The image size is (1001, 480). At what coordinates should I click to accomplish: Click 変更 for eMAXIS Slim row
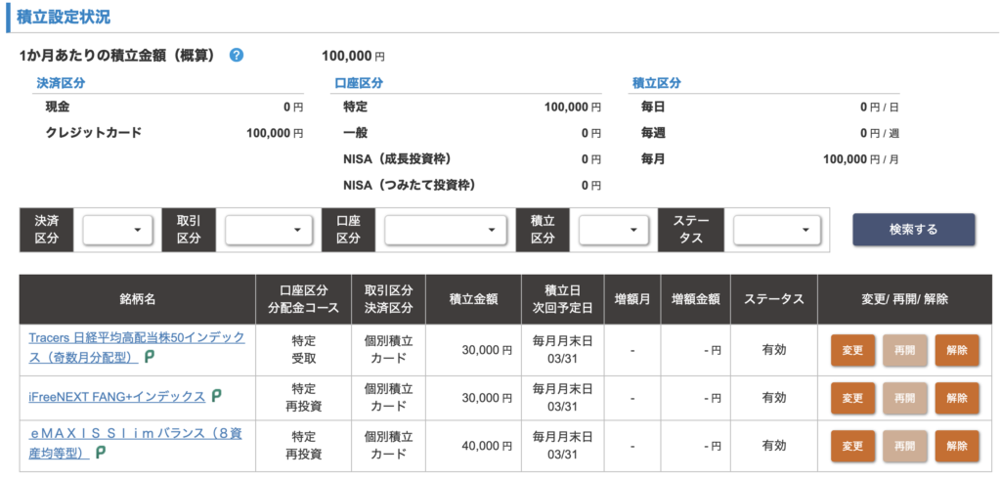[x=852, y=446]
